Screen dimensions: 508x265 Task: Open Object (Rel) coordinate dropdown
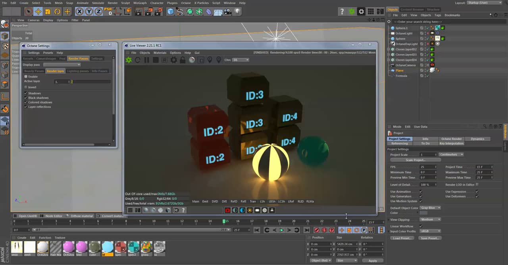(321, 261)
